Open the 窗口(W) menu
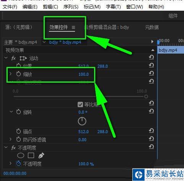184x181 pixels. [x=135, y=7]
